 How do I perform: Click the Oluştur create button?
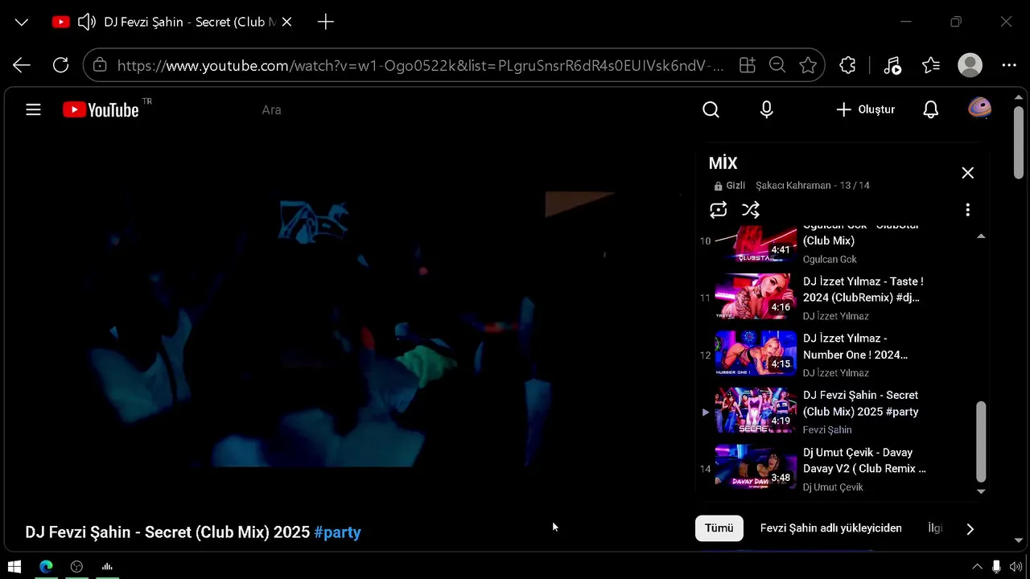[x=865, y=109]
